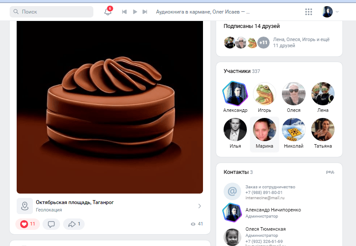Open Октябрьская площадь, Таганрог location
356x246 pixels.
coord(75,202)
